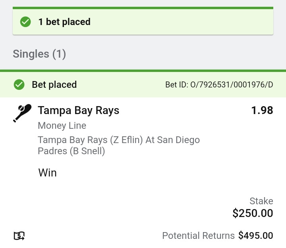Click the green checkmark beside "1 bet placed"
The height and width of the screenshot is (248, 286).
point(25,22)
